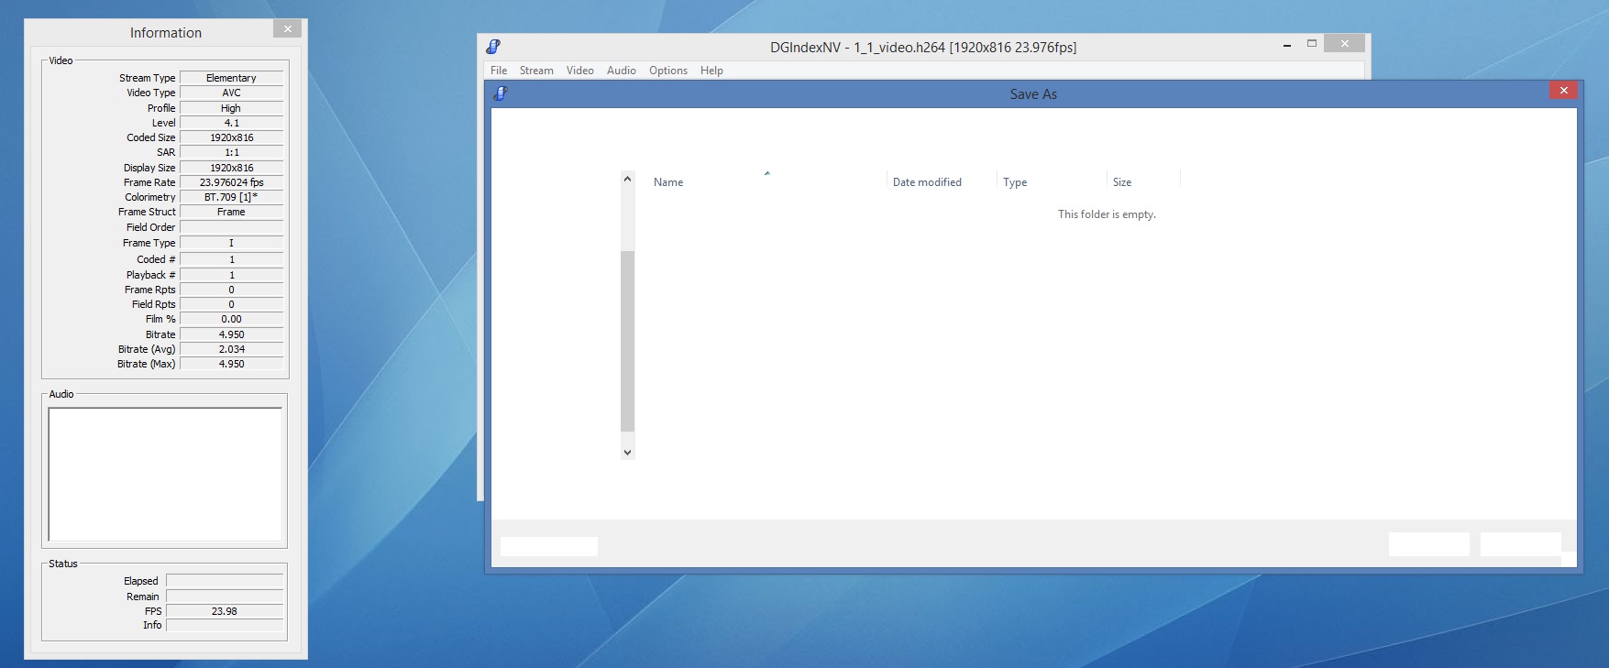The width and height of the screenshot is (1609, 668).
Task: Click the Frame Struct value Frame
Action: [231, 212]
